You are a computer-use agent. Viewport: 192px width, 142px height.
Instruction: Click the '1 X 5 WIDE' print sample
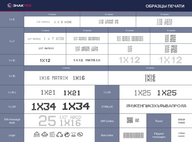coord(63,22)
